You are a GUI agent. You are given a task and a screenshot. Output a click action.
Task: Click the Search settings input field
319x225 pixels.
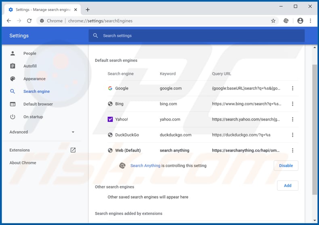point(197,35)
